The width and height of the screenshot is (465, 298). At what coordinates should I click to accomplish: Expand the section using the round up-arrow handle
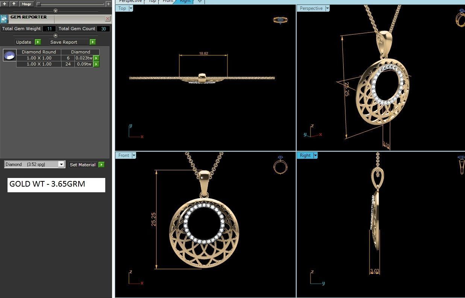56,35
